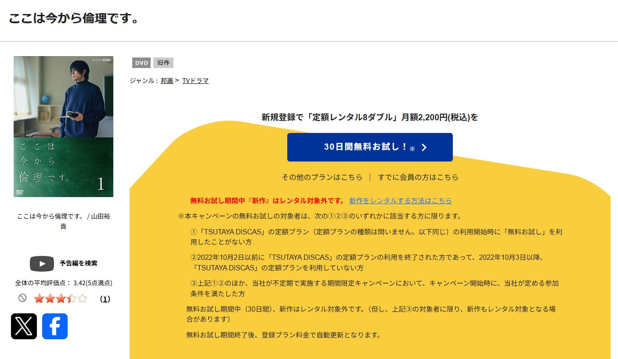Open その他のプランはこちら link
The width and height of the screenshot is (618, 359).
pos(322,177)
